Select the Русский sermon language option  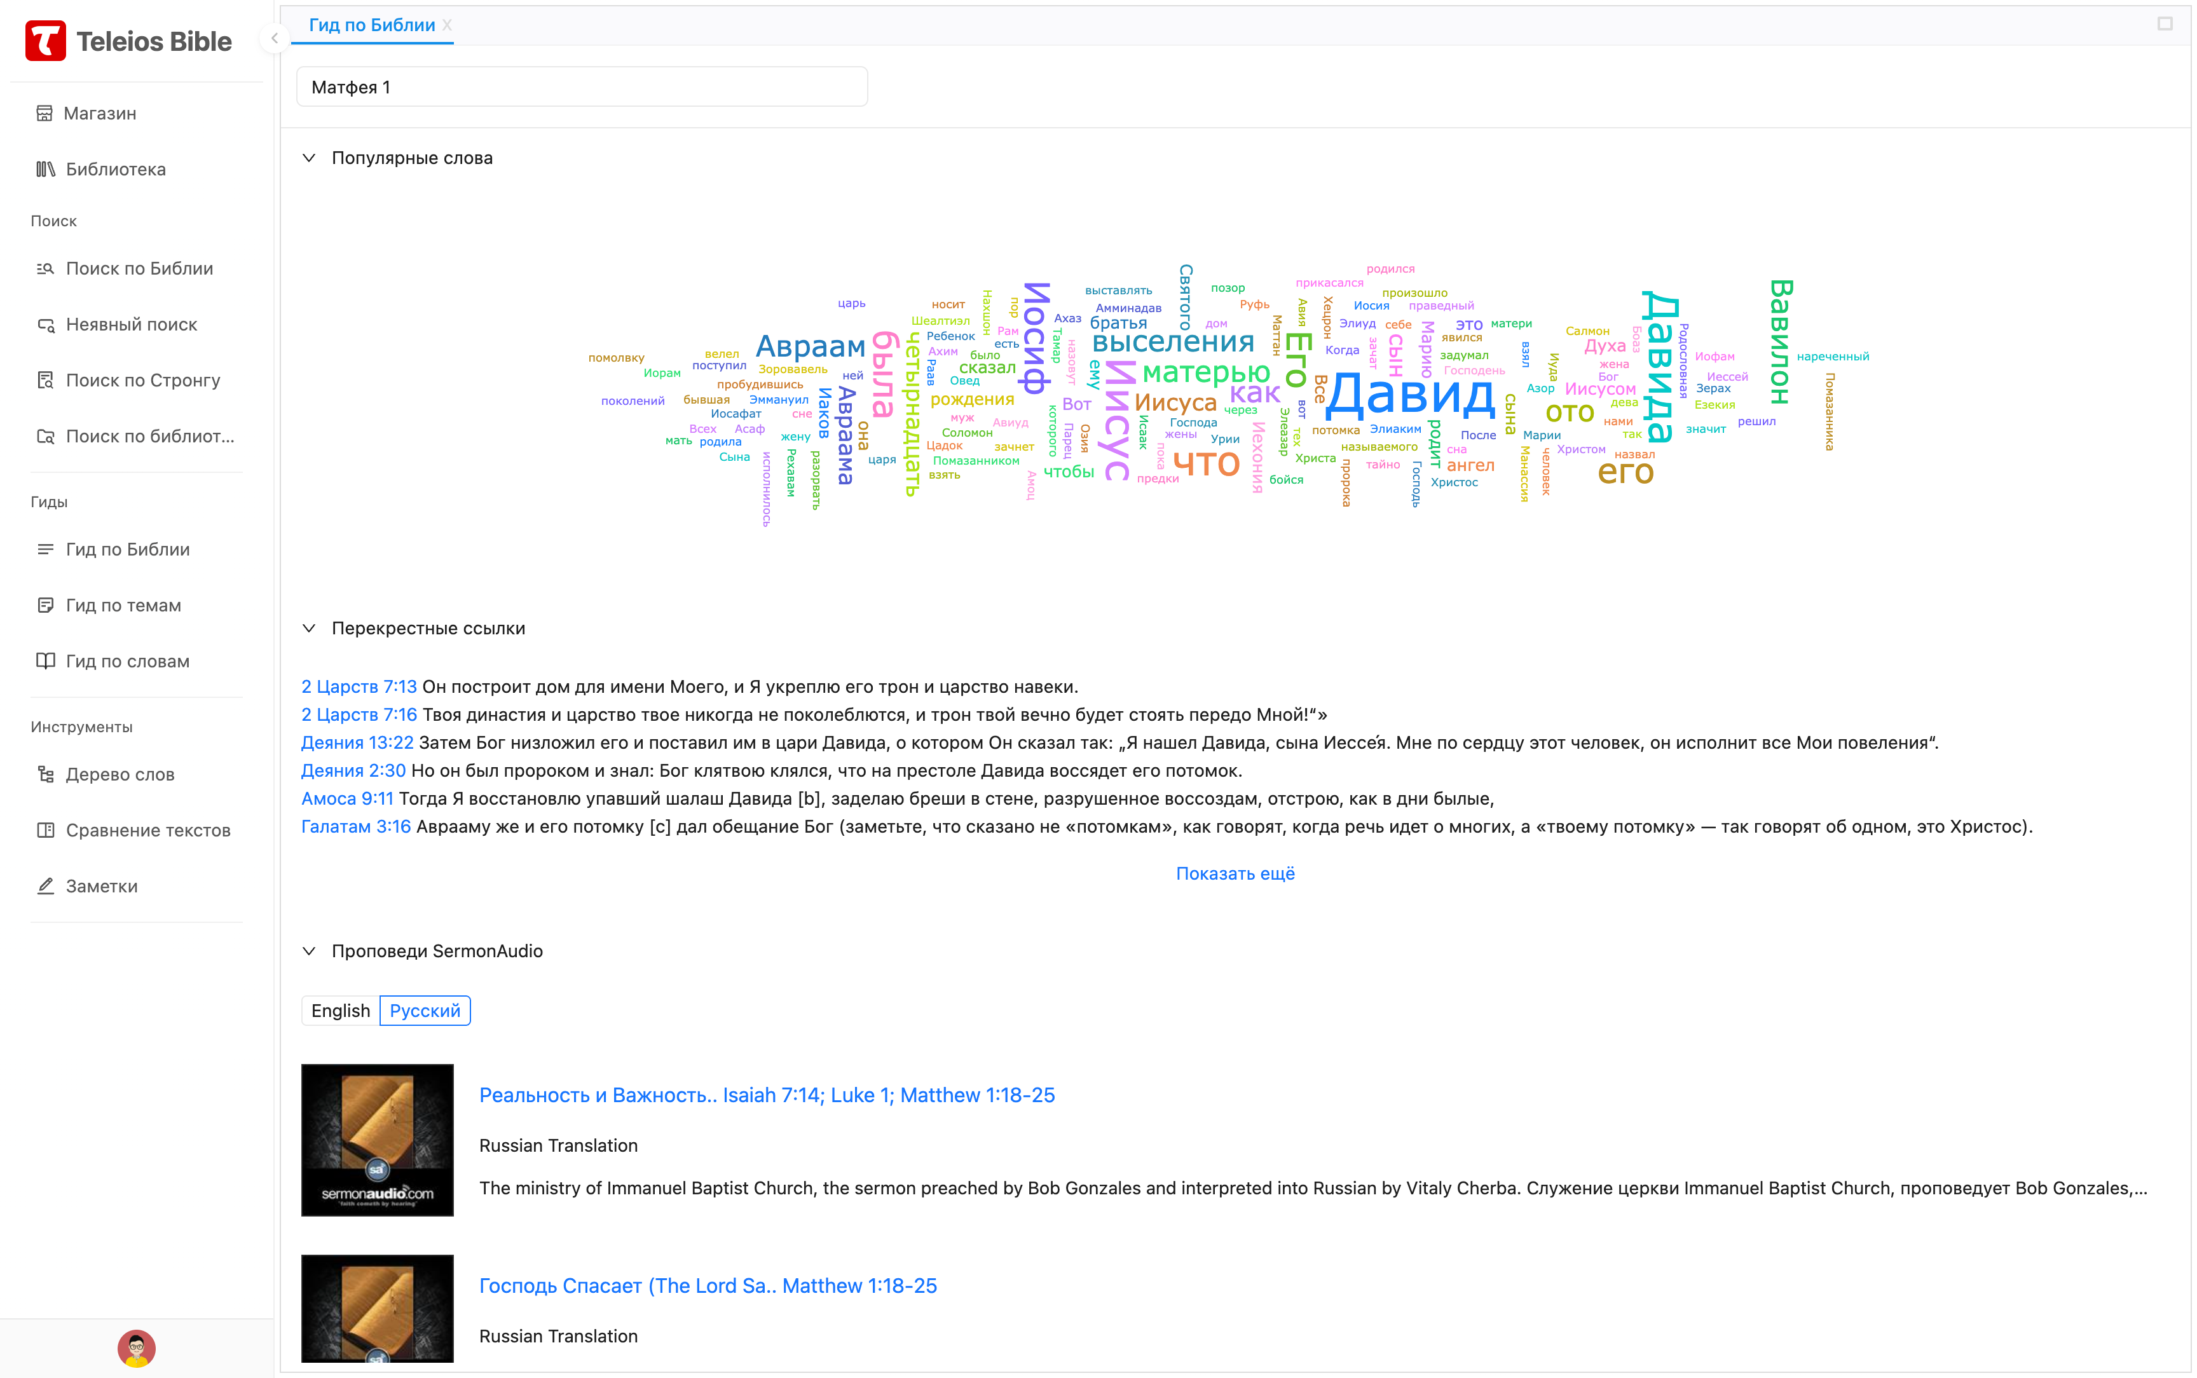pyautogui.click(x=425, y=1011)
